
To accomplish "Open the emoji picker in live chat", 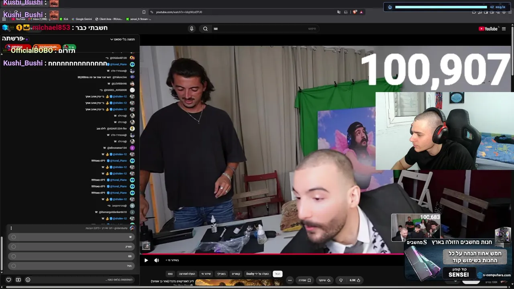I will tap(28, 280).
